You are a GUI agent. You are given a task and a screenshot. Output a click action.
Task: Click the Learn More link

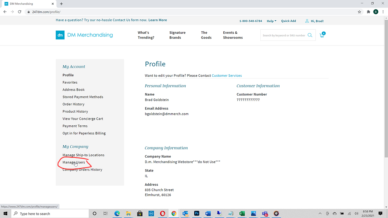click(x=158, y=20)
